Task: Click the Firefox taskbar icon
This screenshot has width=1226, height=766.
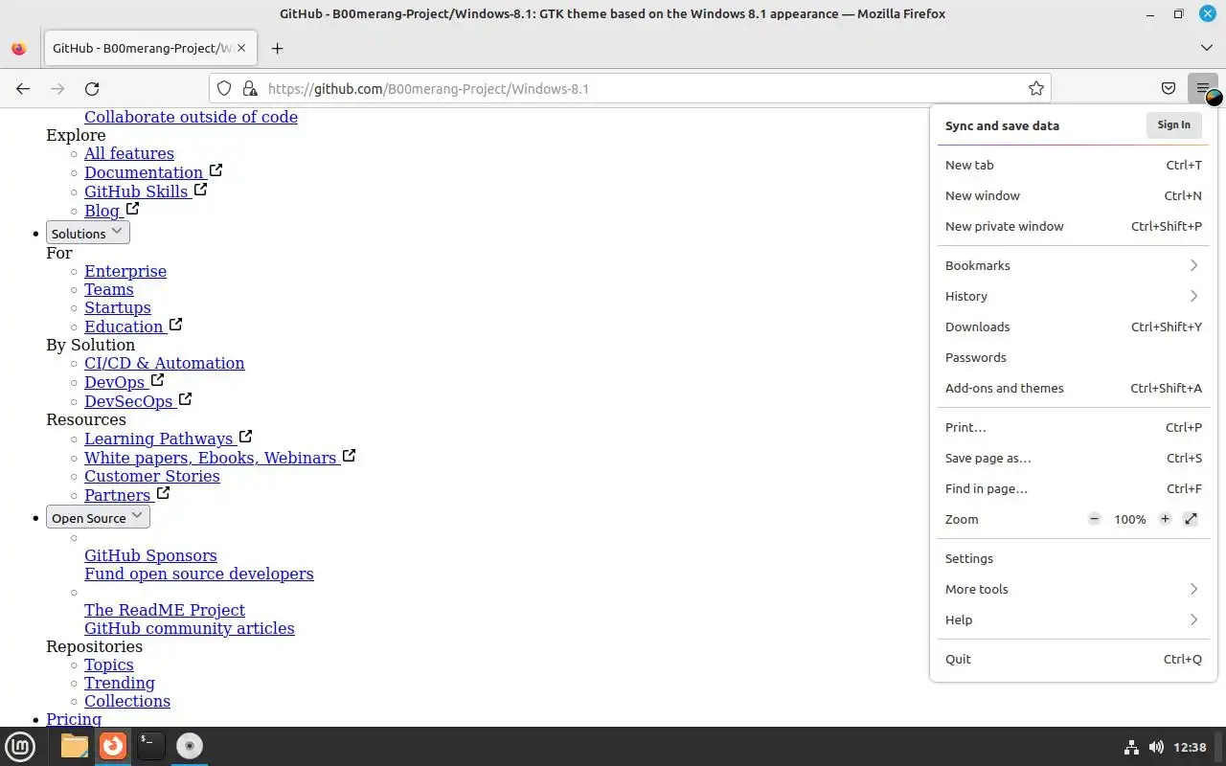Action: pos(113,746)
